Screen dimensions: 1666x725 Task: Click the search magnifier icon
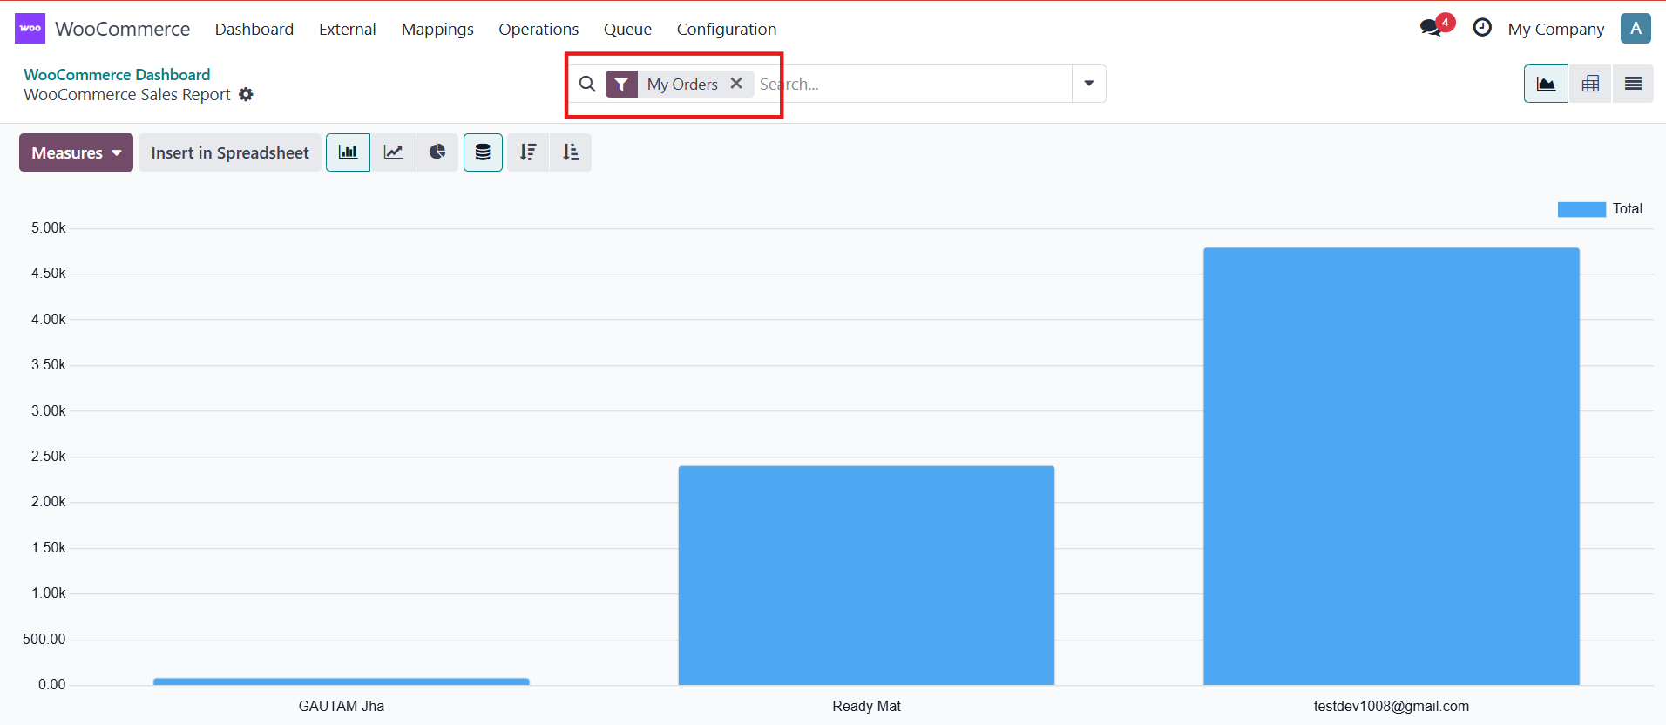(x=587, y=84)
